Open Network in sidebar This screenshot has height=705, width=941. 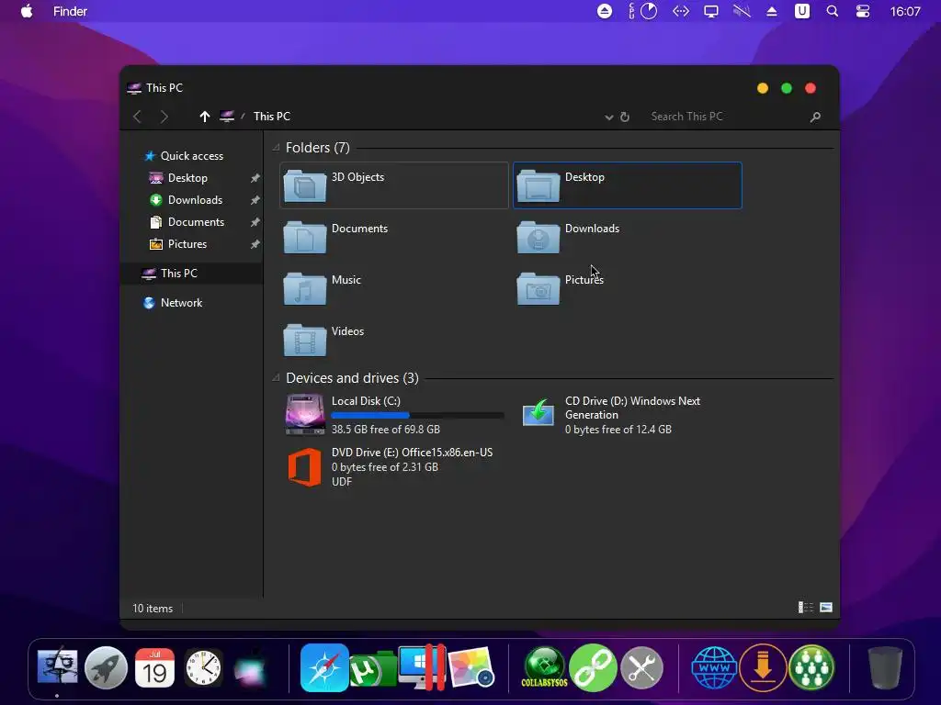point(172,303)
